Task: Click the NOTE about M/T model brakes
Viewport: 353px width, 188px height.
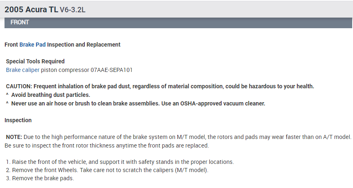Action: click(x=178, y=137)
